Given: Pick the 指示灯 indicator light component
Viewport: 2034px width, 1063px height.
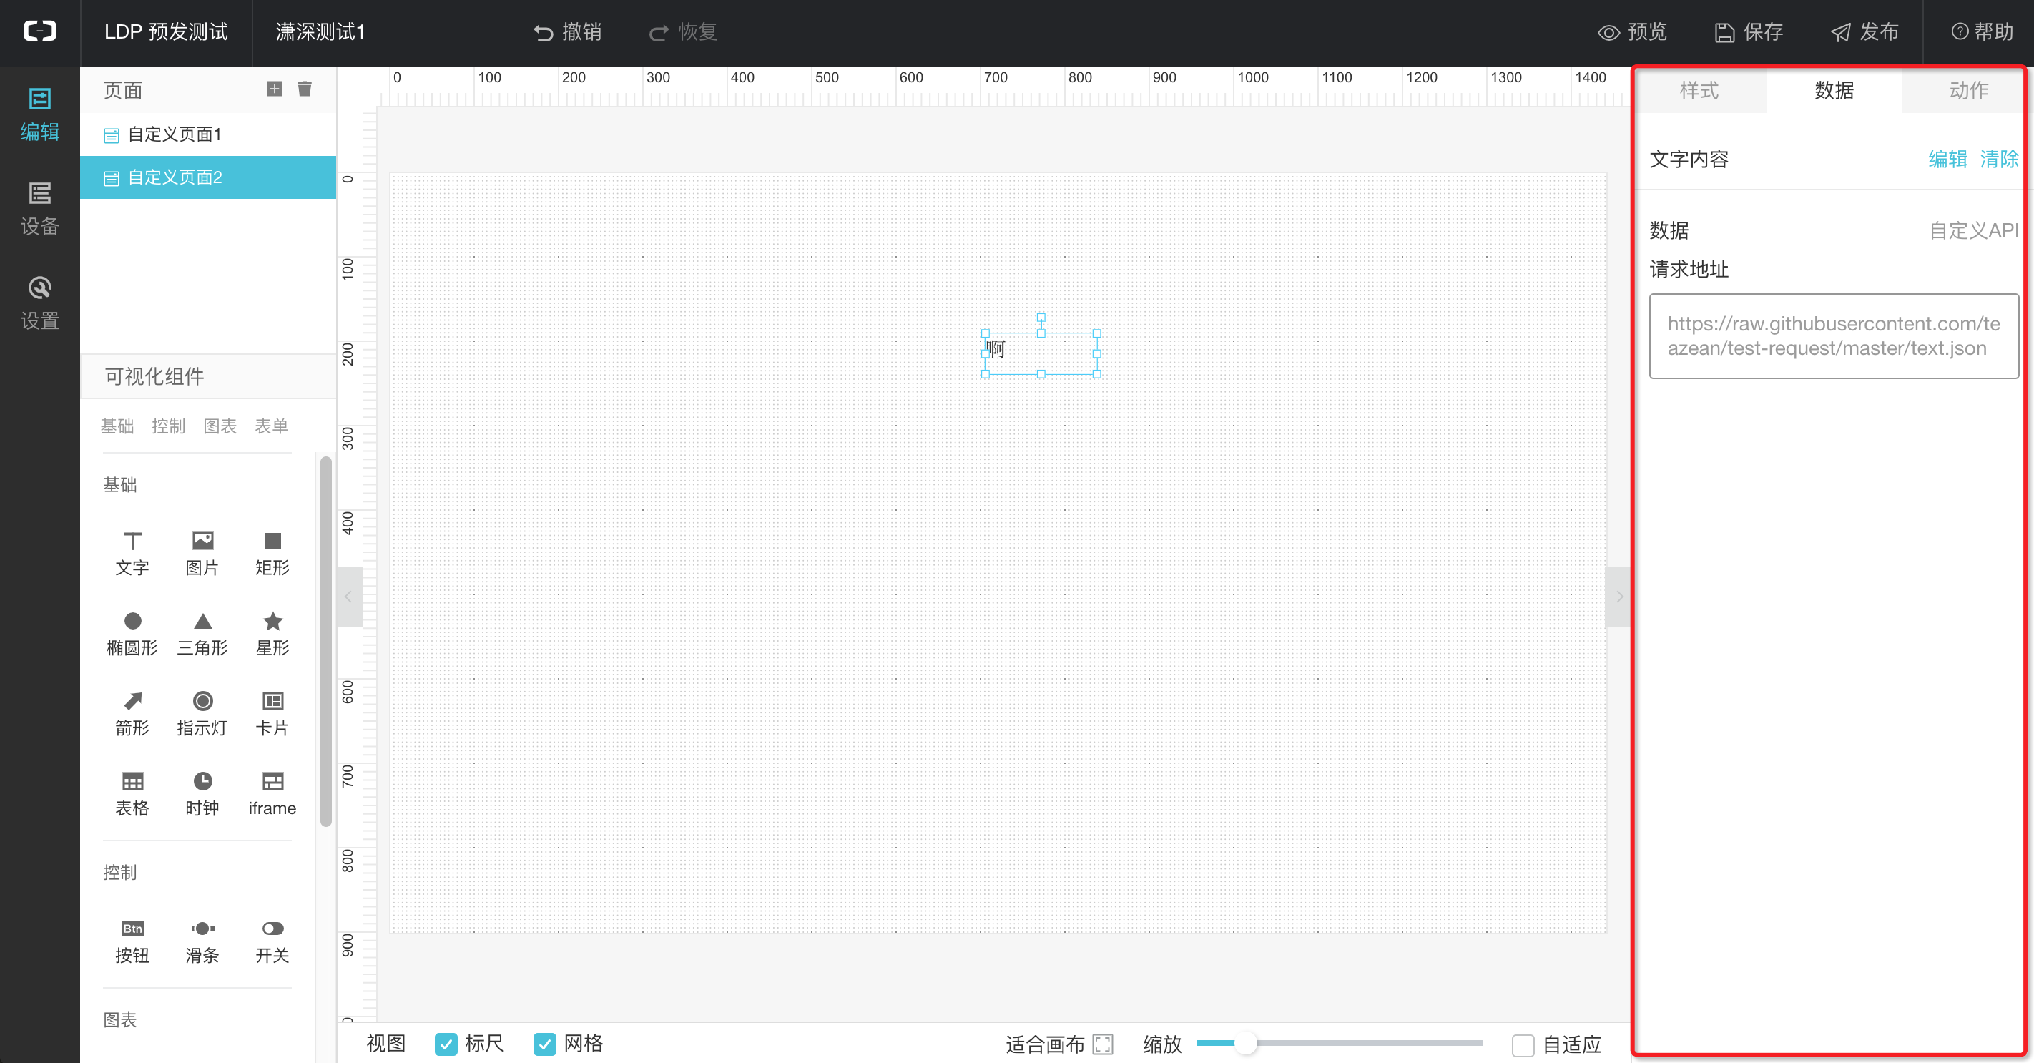Looking at the screenshot, I should (x=202, y=713).
